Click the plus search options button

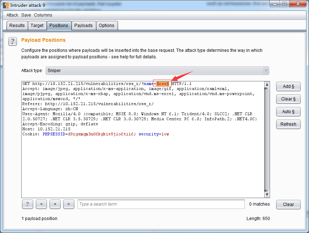pos(55,204)
